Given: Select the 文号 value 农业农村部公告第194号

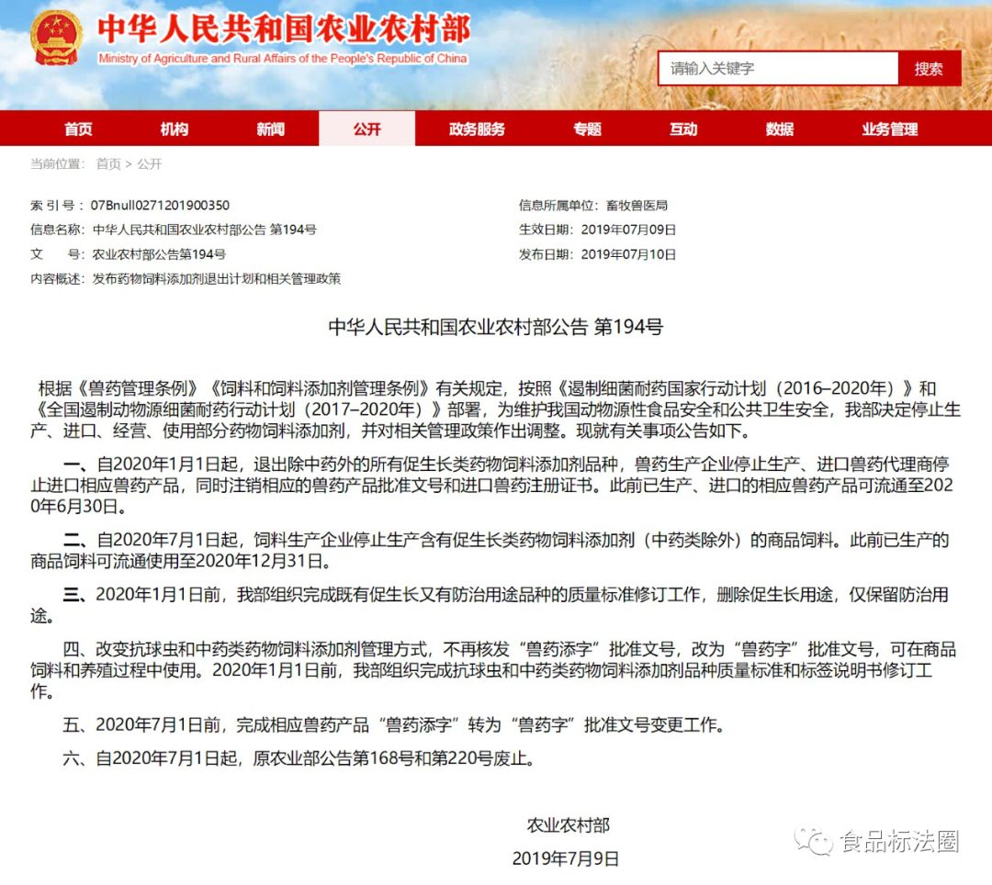Looking at the screenshot, I should pos(159,254).
